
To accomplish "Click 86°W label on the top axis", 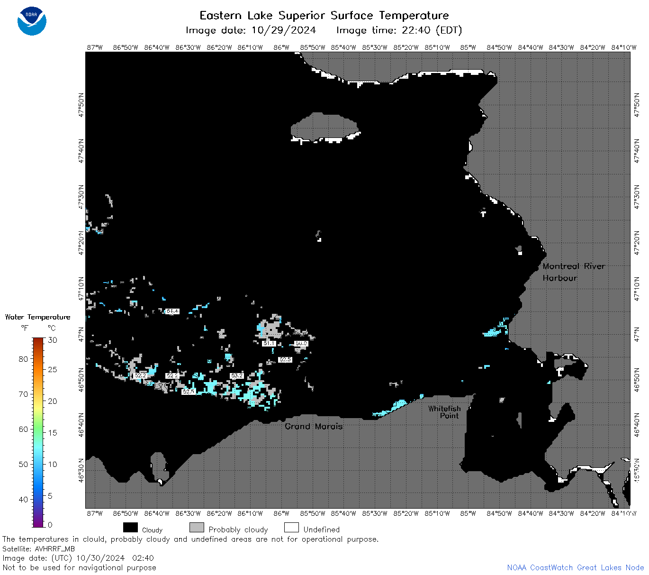I will point(281,47).
